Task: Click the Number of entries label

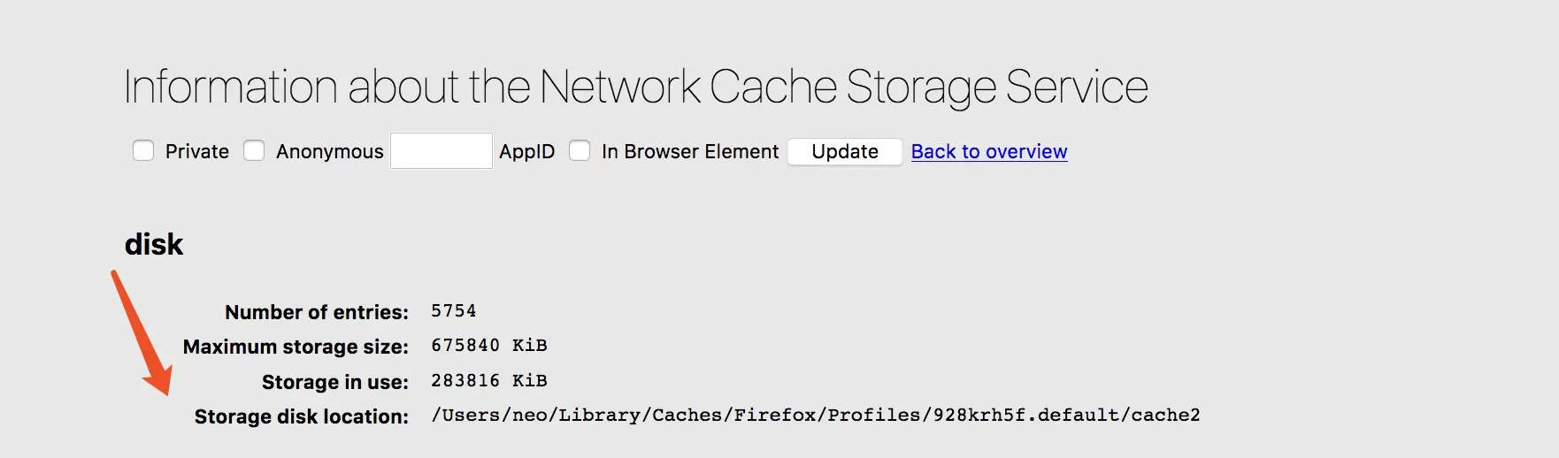Action: [x=316, y=312]
